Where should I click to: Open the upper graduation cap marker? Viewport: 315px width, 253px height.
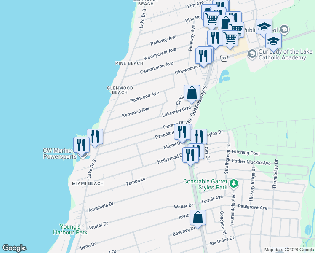click(x=264, y=28)
